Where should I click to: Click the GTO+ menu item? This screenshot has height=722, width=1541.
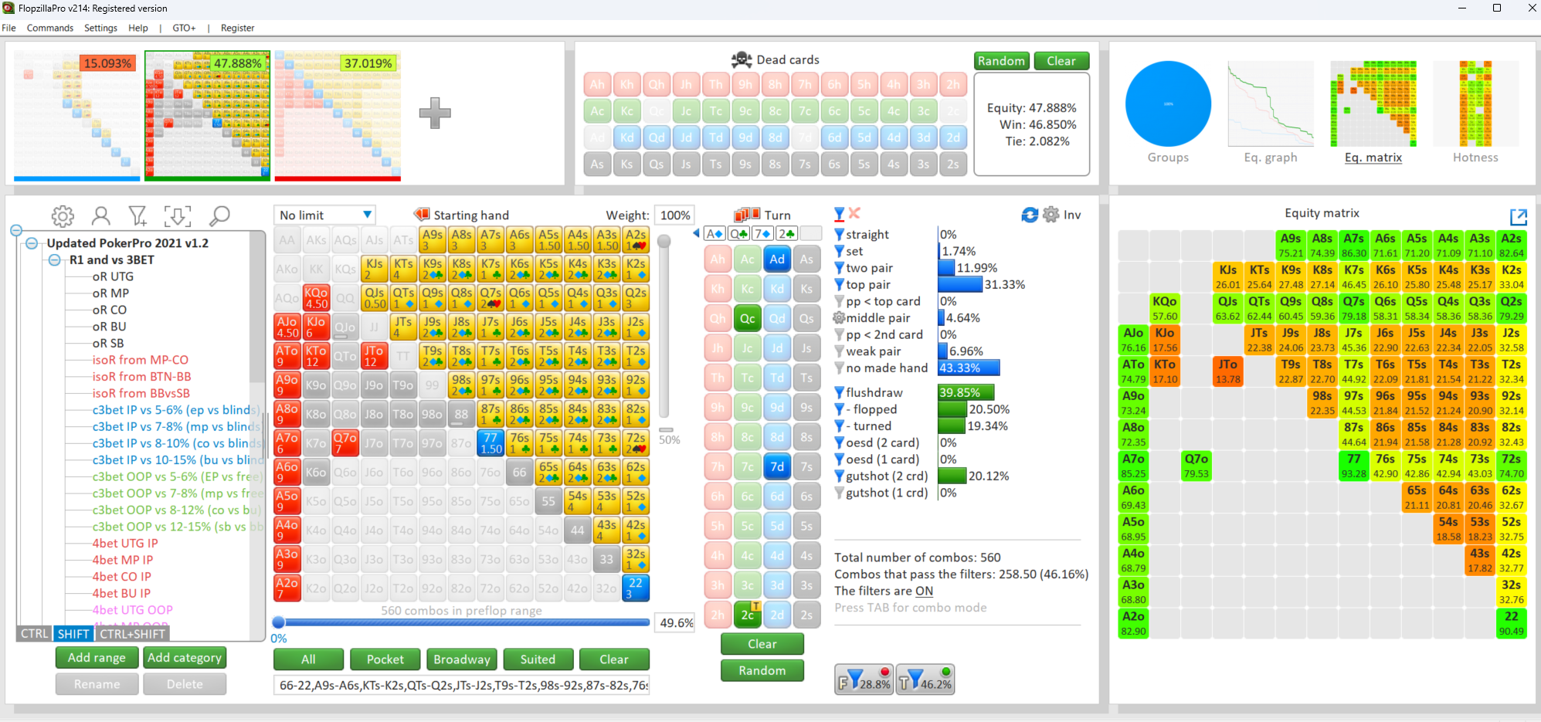coord(184,28)
